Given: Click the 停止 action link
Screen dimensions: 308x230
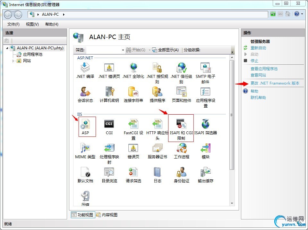Looking at the screenshot, I should pos(254,61).
